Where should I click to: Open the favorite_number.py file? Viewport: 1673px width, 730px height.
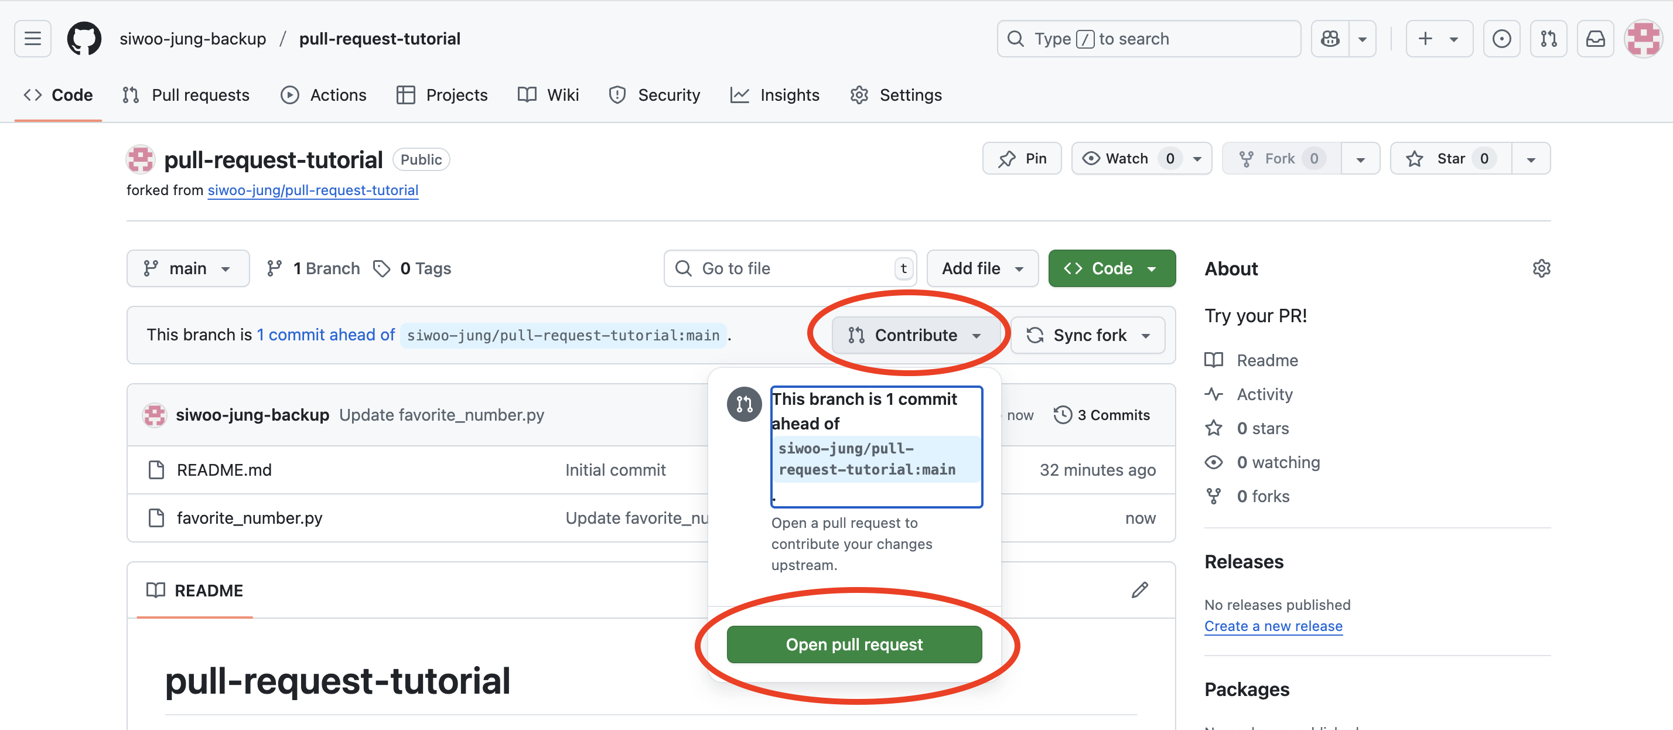(x=250, y=518)
